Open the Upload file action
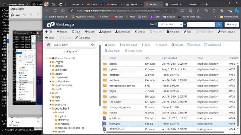This screenshot has width=241, height=135. pyautogui.click(x=105, y=32)
